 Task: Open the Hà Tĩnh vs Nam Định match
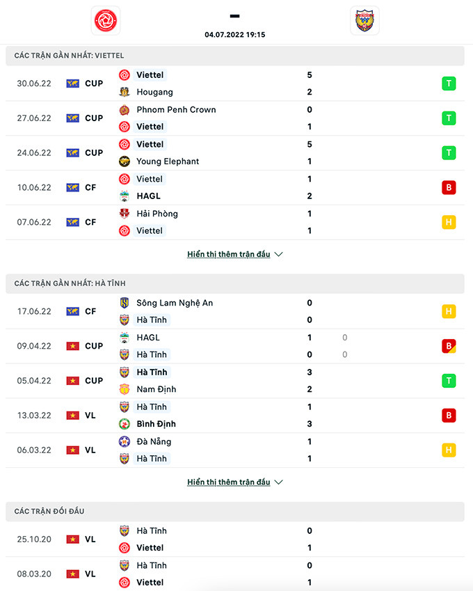tap(223, 381)
